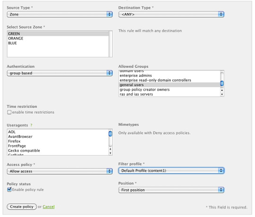Open the Filter profile dropdown
The image size is (255, 217).
tap(171, 171)
